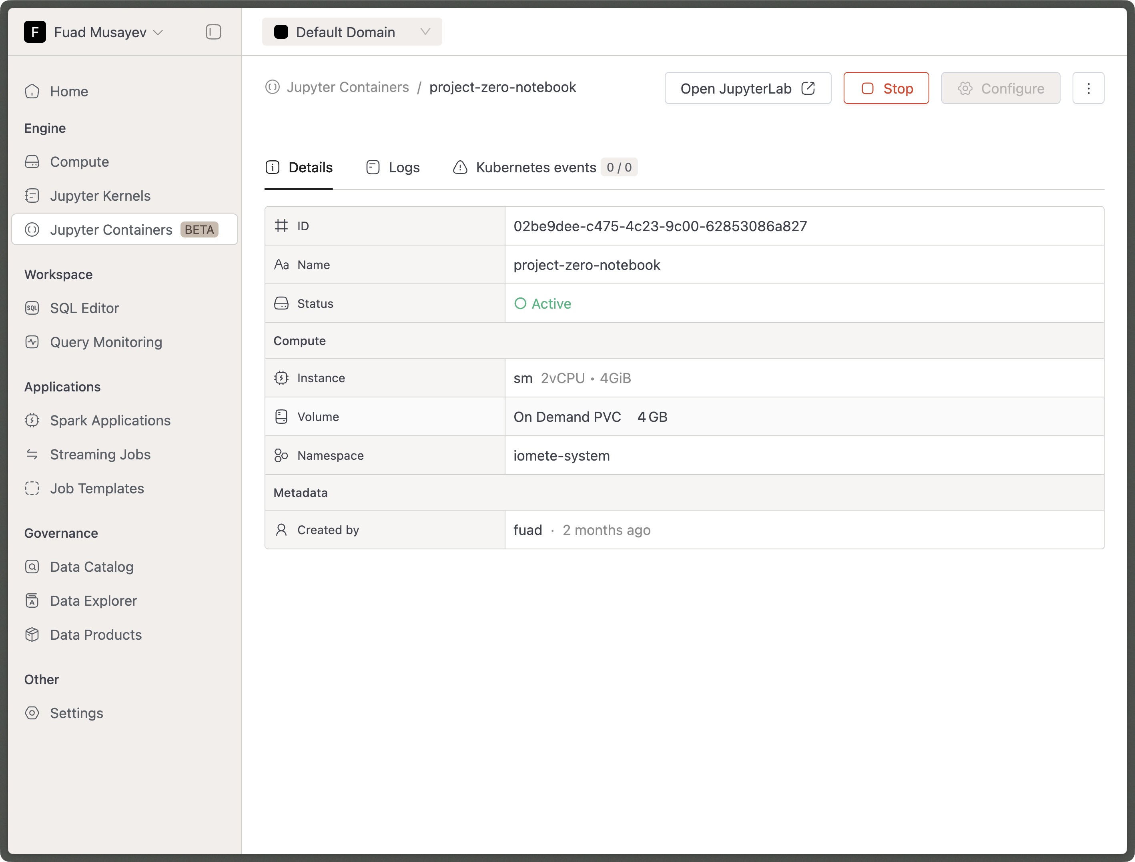Screen dimensions: 1135x862
Task: Click the Settings hexagon icon
Action: click(x=32, y=713)
